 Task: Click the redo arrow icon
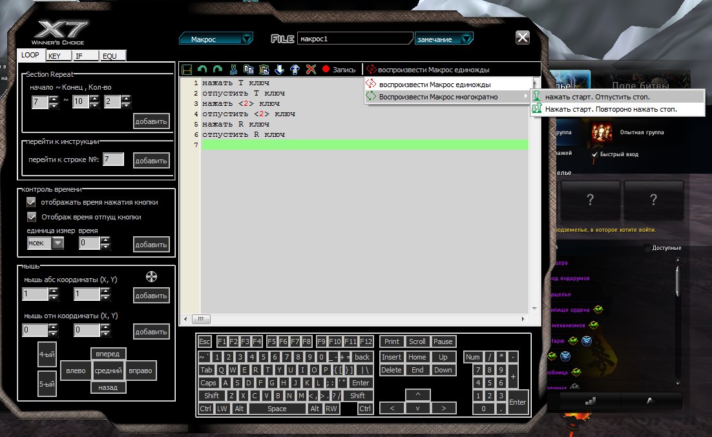[x=217, y=69]
